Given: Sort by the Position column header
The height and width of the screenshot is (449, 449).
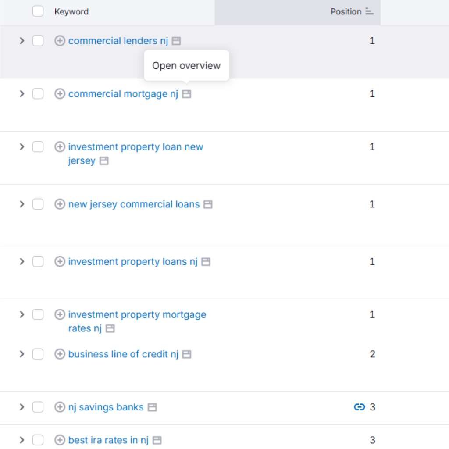Looking at the screenshot, I should pos(346,12).
